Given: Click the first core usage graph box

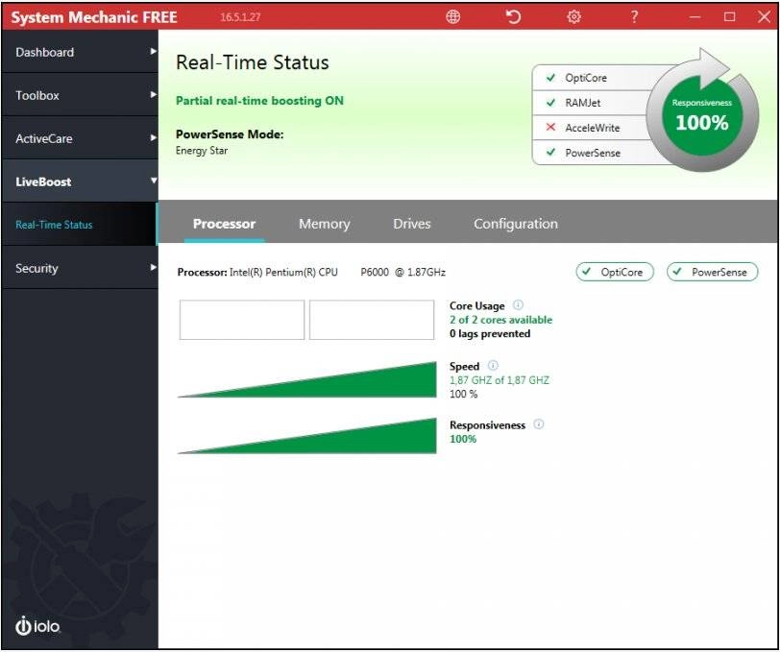Looking at the screenshot, I should click(x=242, y=320).
